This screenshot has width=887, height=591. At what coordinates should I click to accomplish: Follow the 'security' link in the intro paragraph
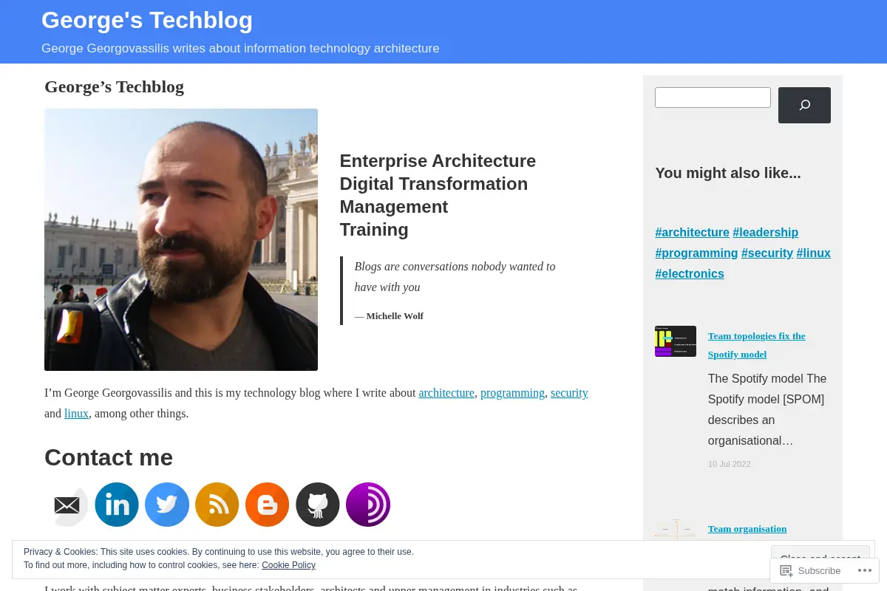click(x=569, y=393)
